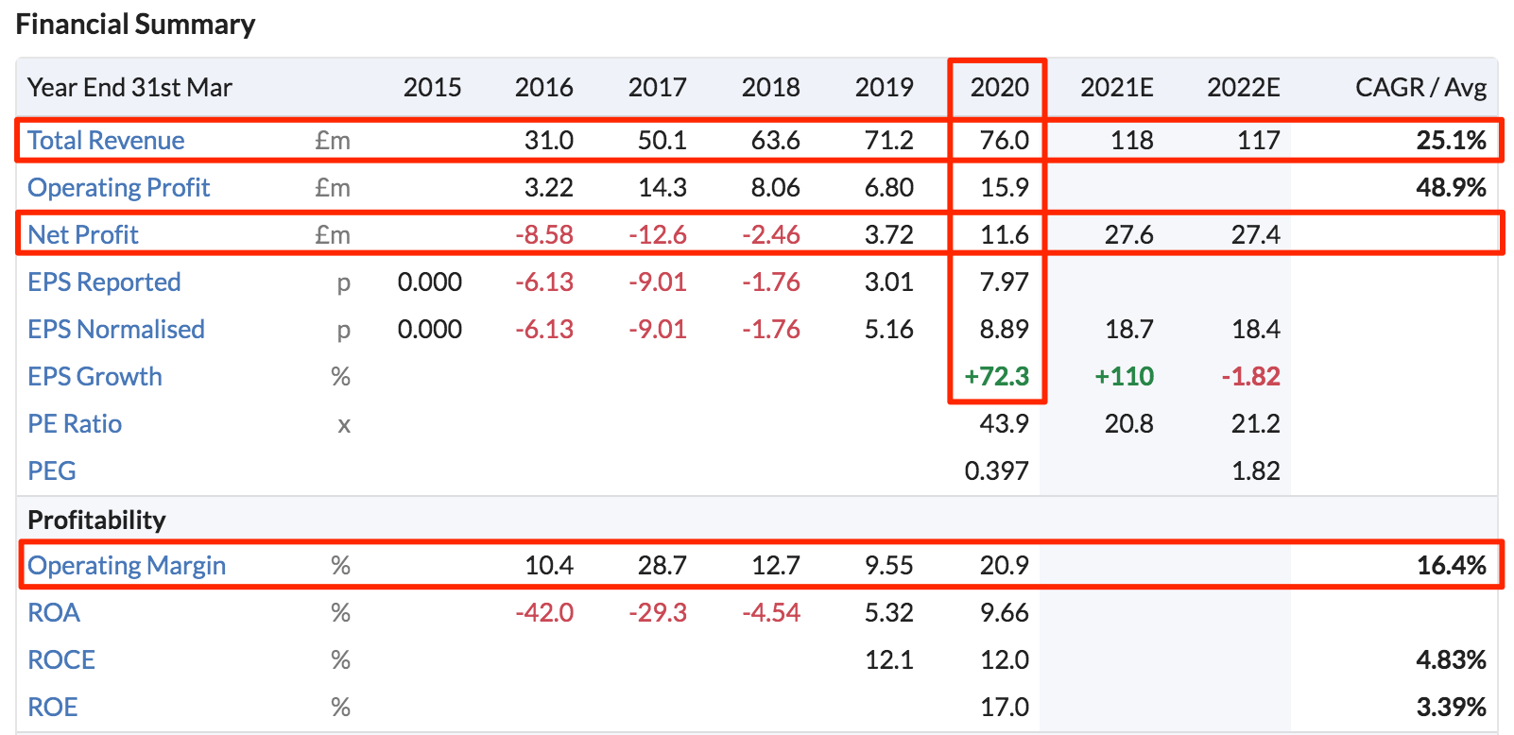The width and height of the screenshot is (1514, 735).
Task: Click the 2018 column header
Action: tap(770, 87)
